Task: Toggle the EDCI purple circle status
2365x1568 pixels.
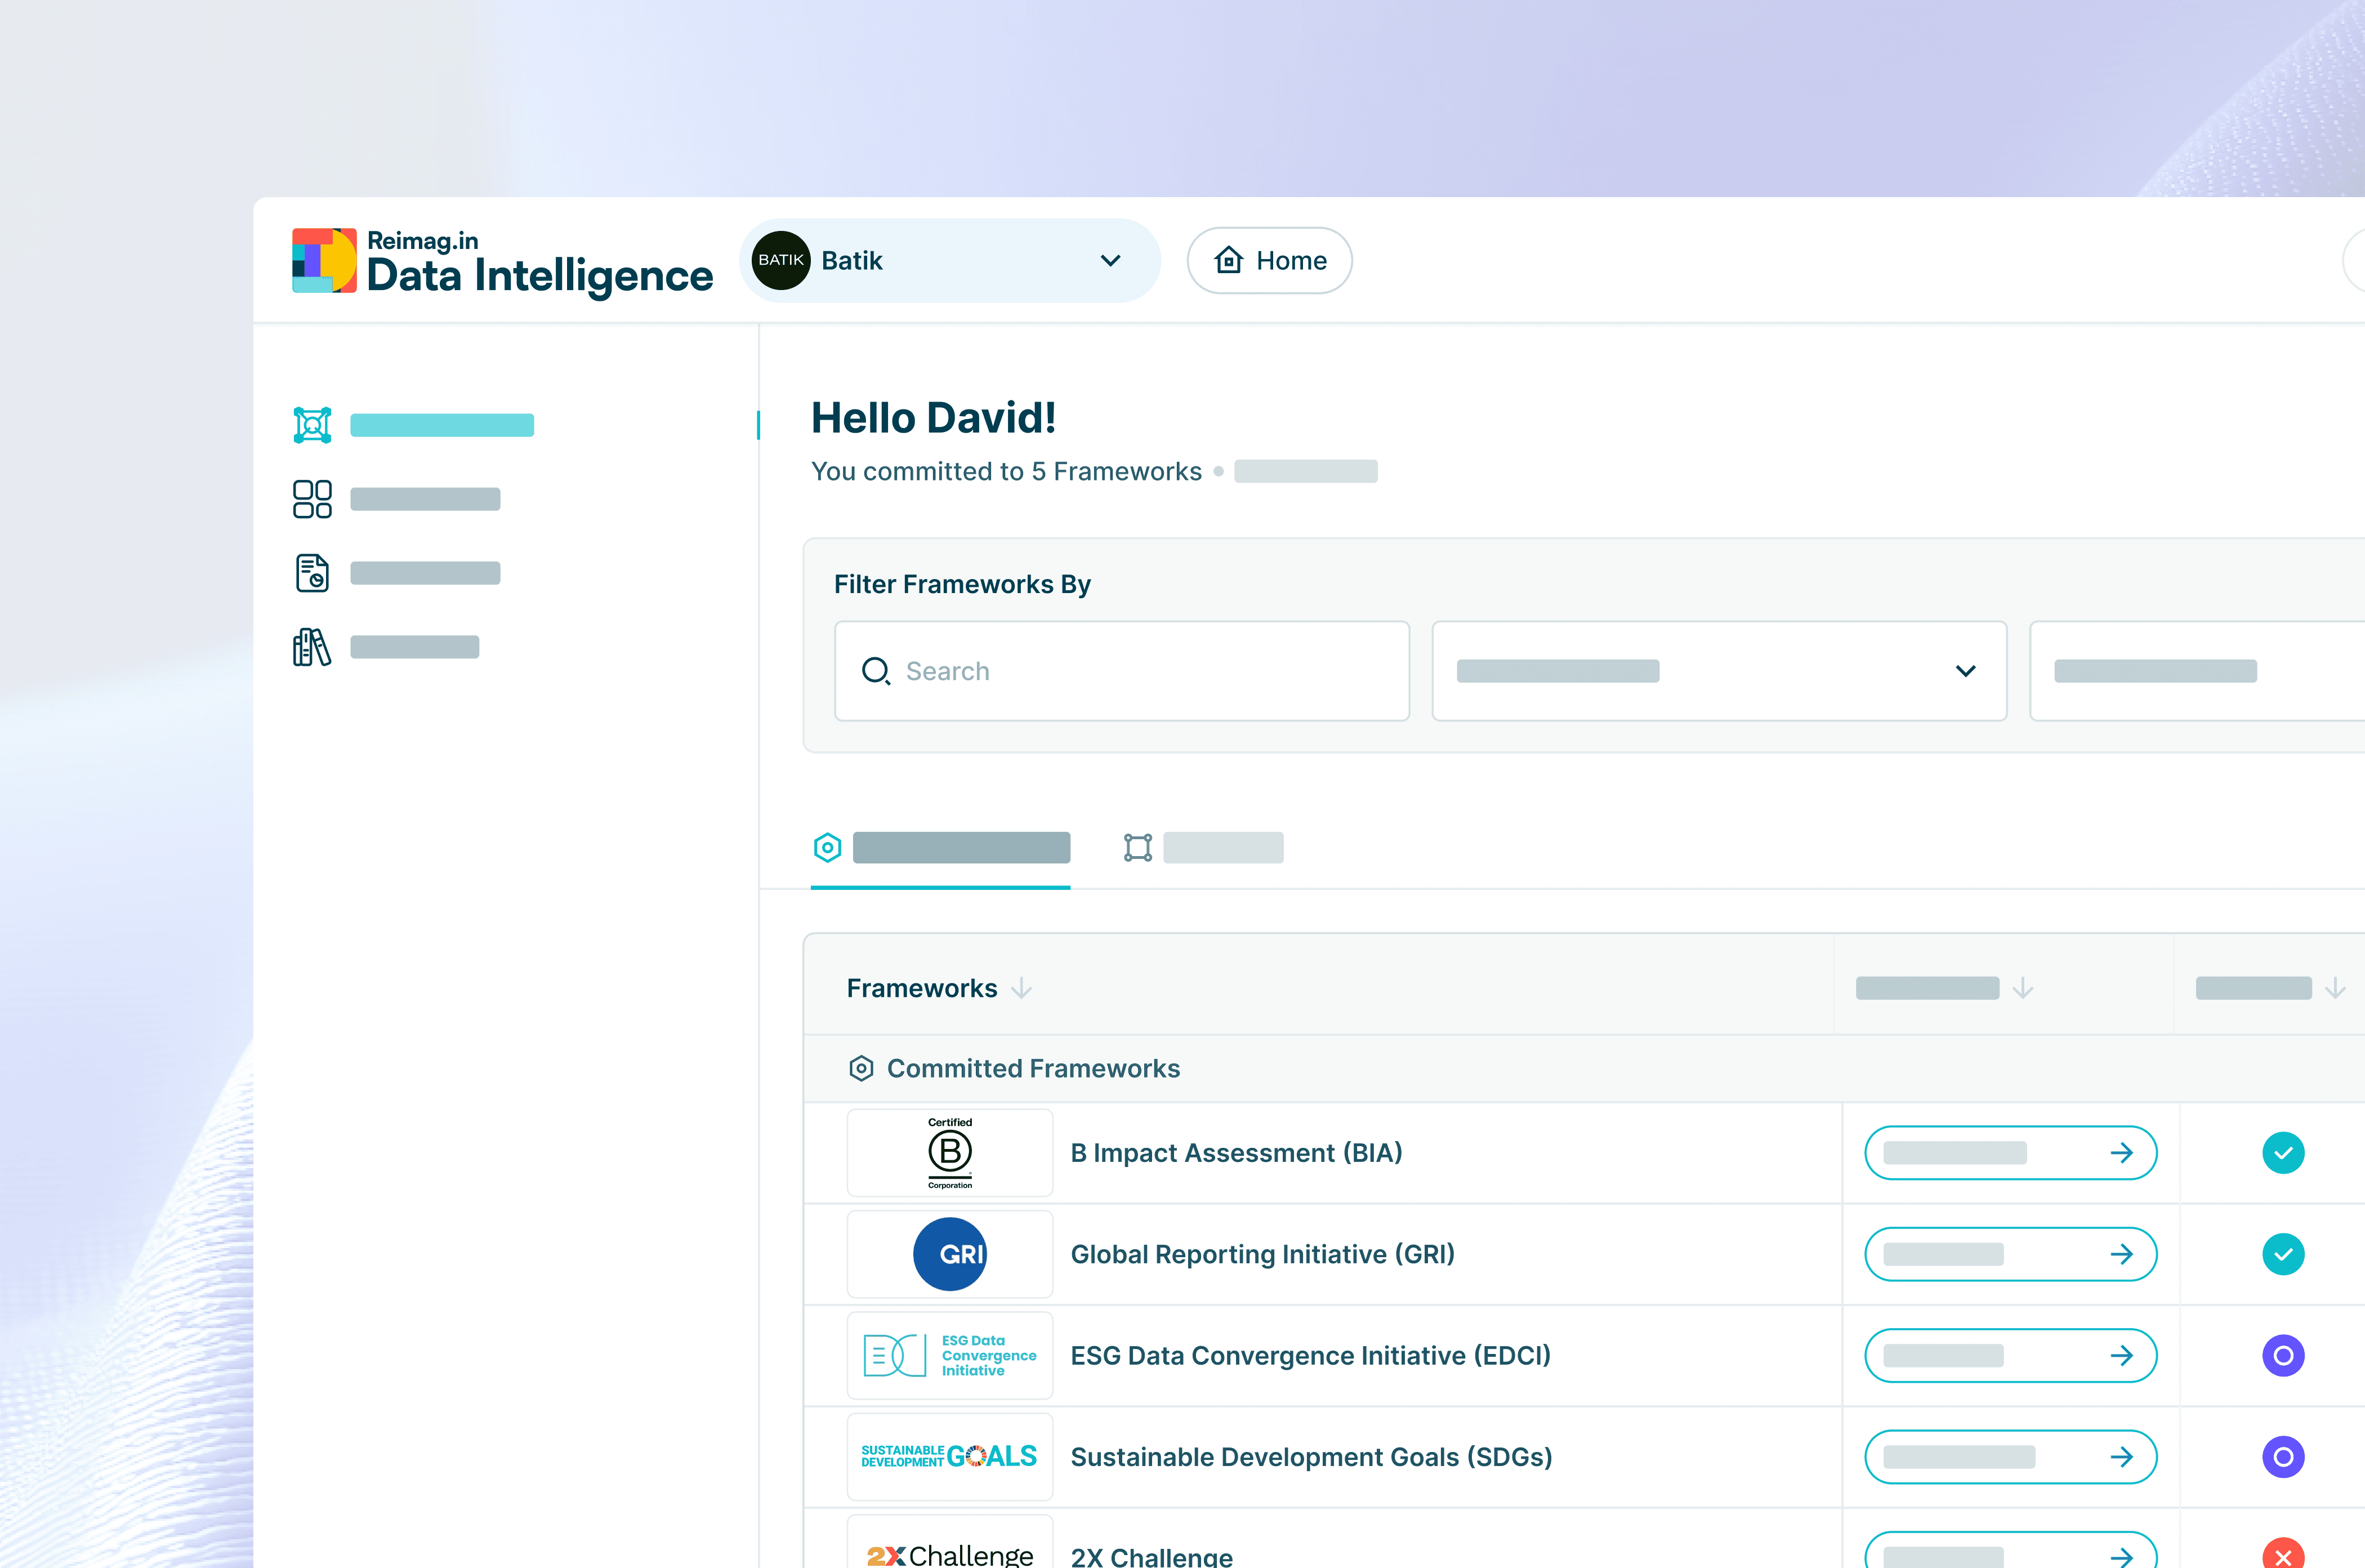Action: [x=2282, y=1355]
